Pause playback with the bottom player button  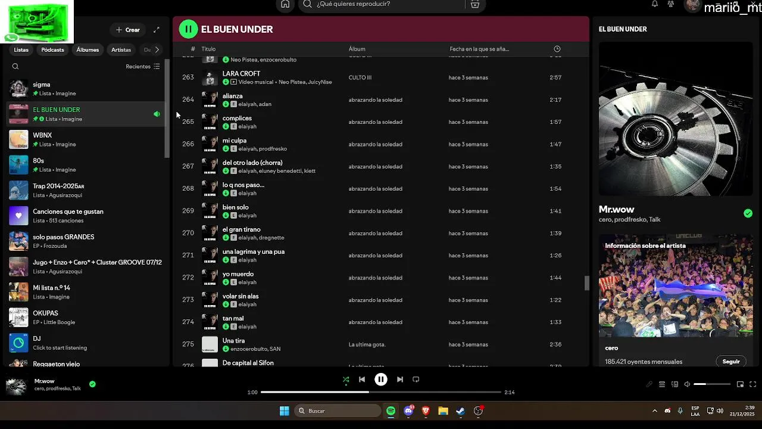(x=381, y=380)
